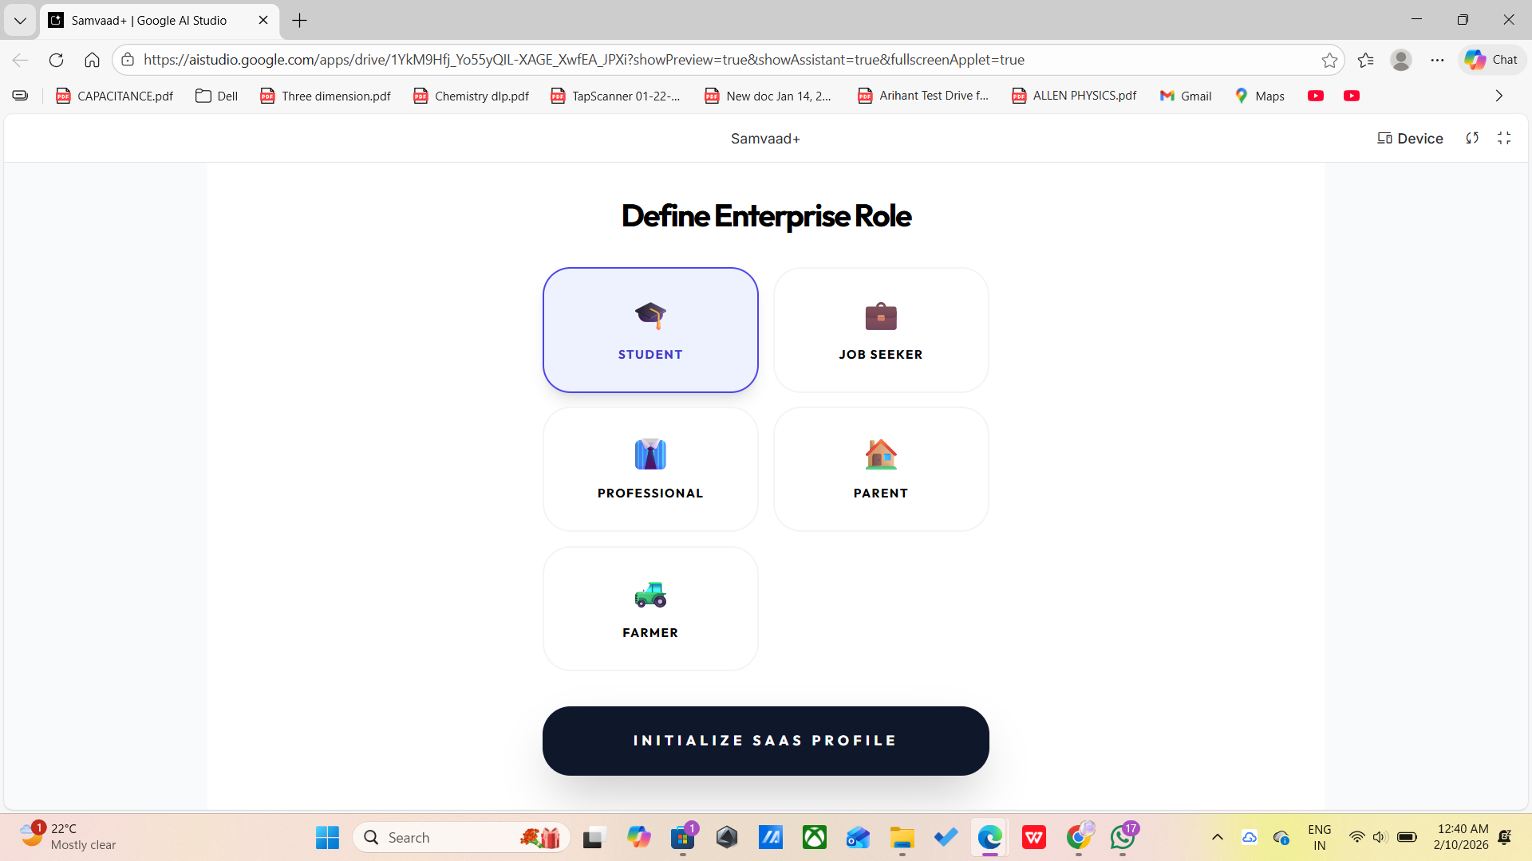The width and height of the screenshot is (1532, 861).
Task: Show hidden system tray icons
Action: [x=1217, y=837]
